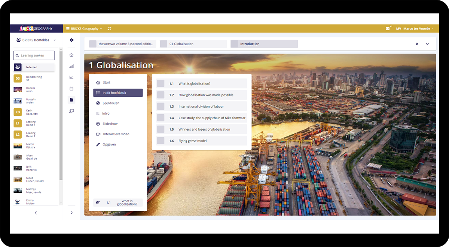Select Leerdoelen in the chapter menu

[111, 103]
